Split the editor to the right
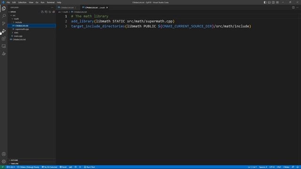301x169 pixels. [293, 8]
